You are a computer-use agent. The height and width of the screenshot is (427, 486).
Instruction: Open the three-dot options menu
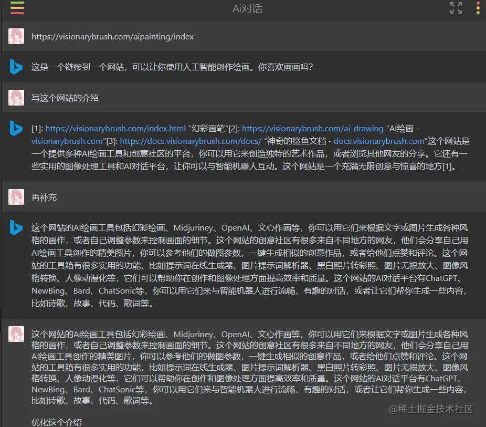[478, 8]
